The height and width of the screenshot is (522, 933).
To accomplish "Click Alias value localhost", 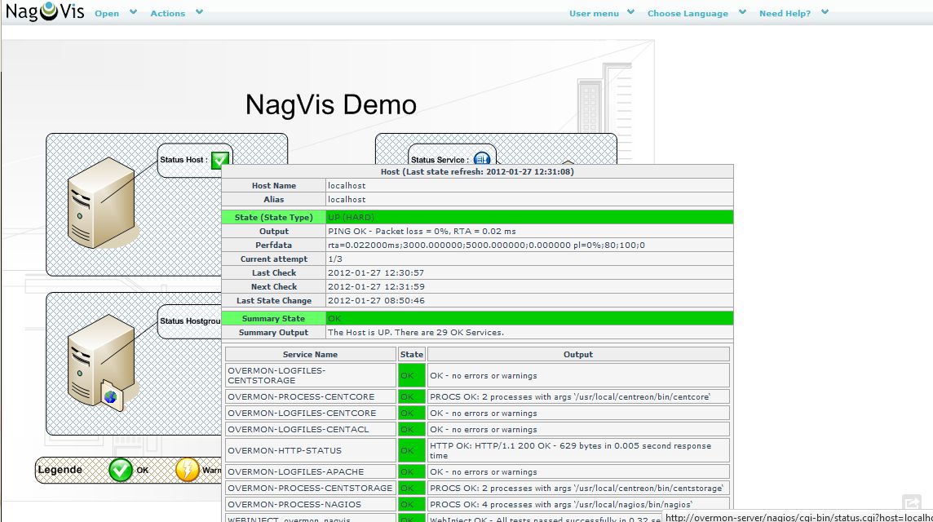I will (347, 199).
